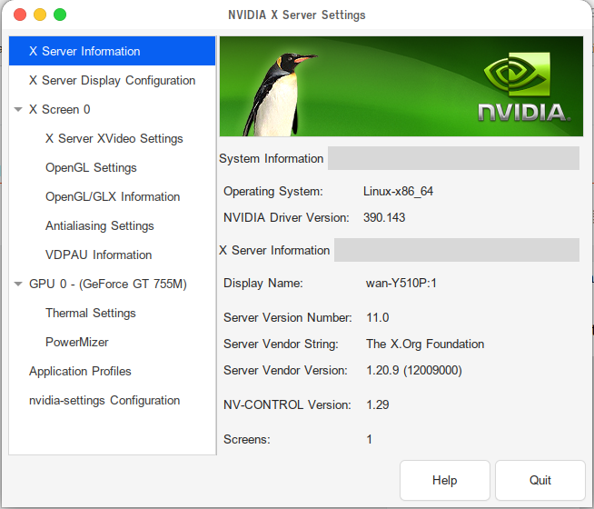Click server version number 11.0
Viewport: 594px width, 509px height.
tap(378, 317)
